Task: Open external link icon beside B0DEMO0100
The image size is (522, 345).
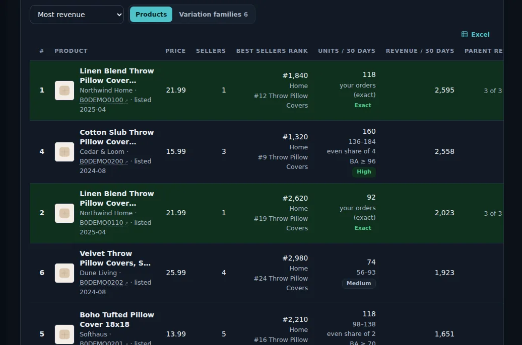Action: (126, 101)
